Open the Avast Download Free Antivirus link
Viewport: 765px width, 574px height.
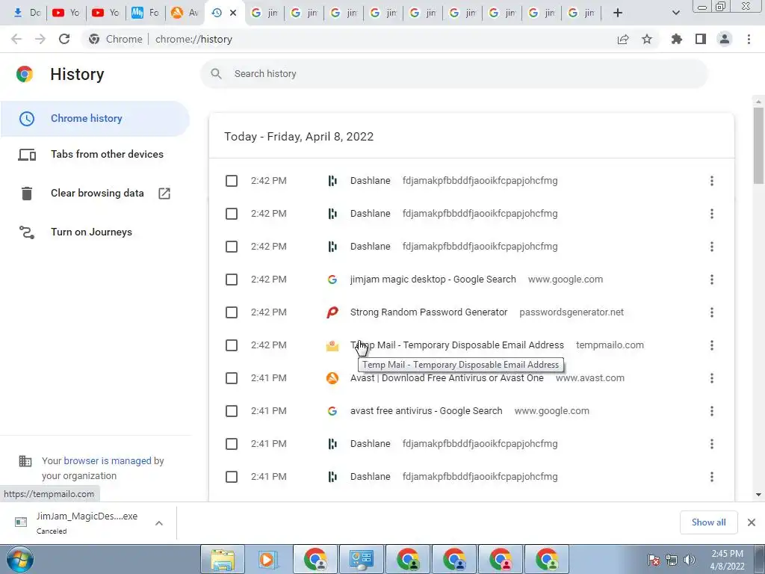(447, 377)
